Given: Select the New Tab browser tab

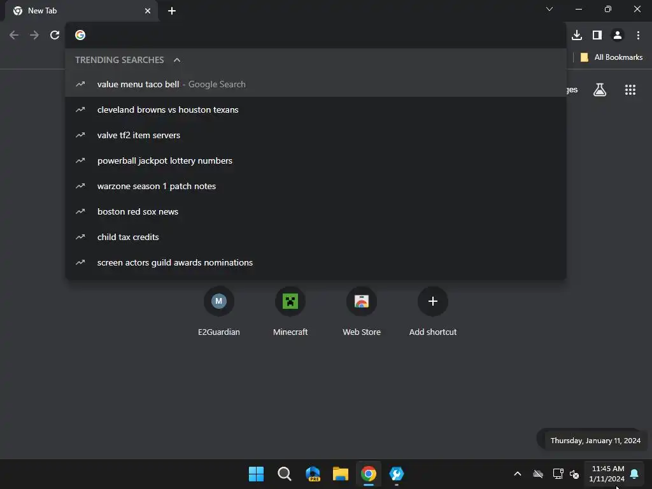Looking at the screenshot, I should [x=82, y=11].
